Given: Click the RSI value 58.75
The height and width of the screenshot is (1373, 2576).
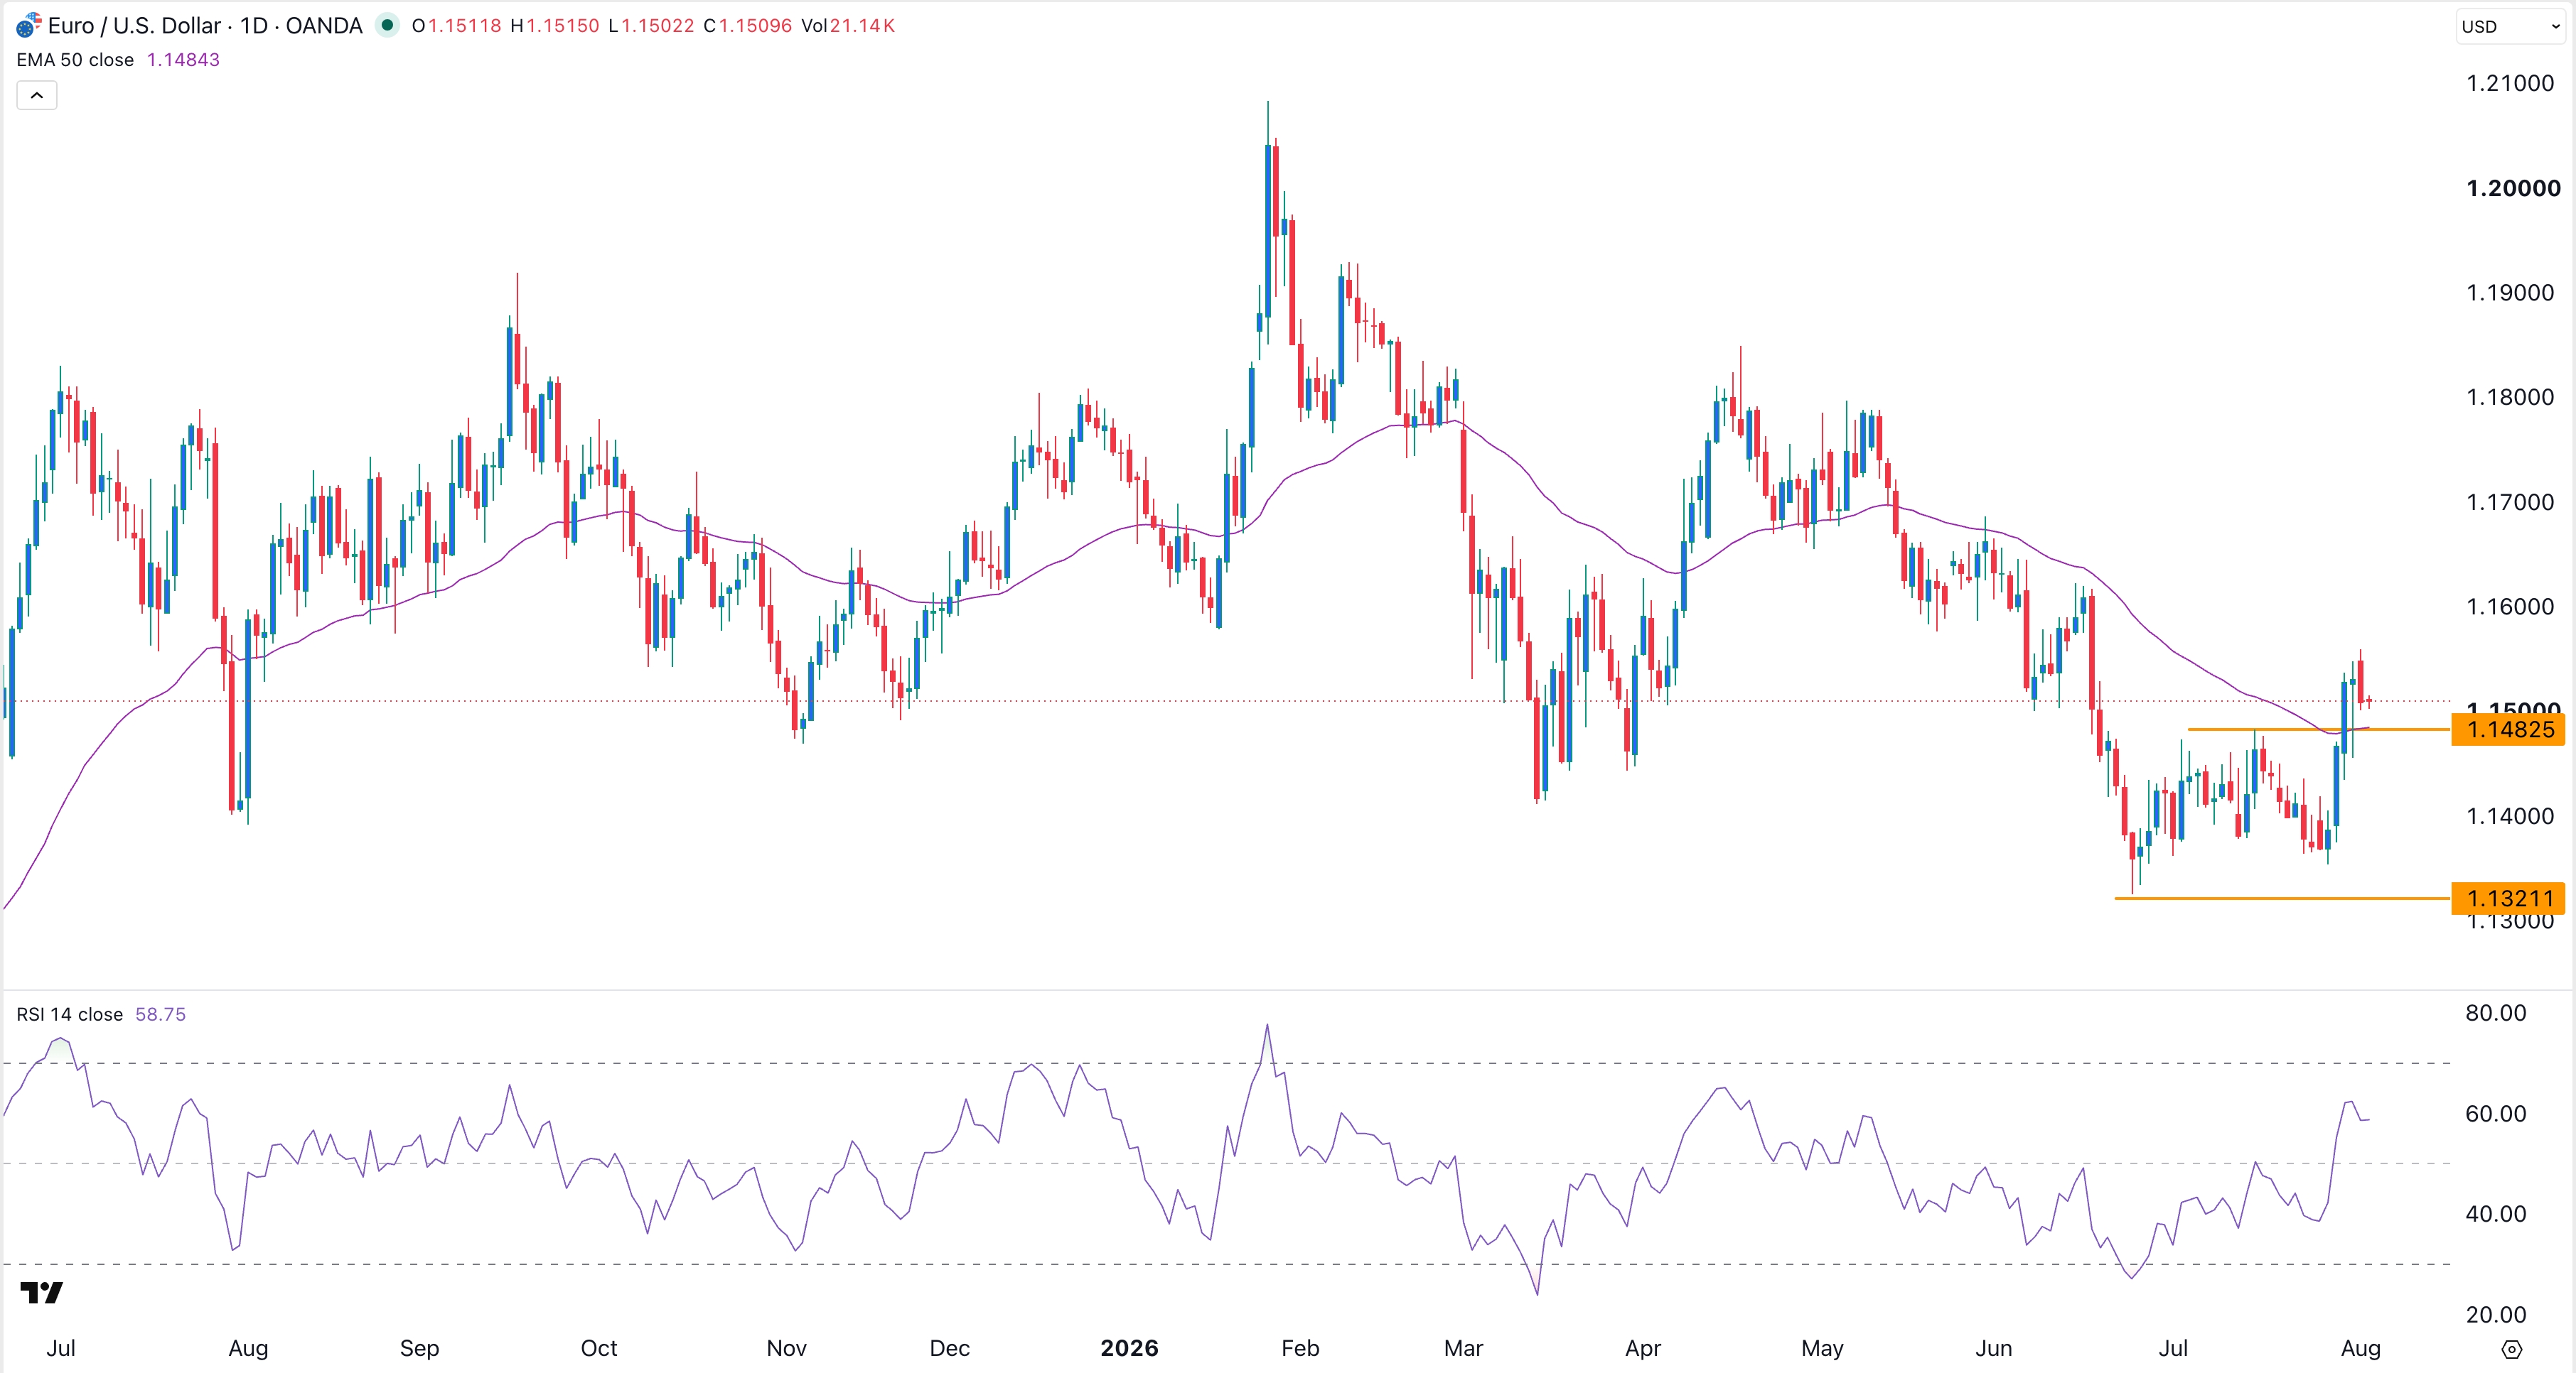Looking at the screenshot, I should click(x=160, y=1014).
